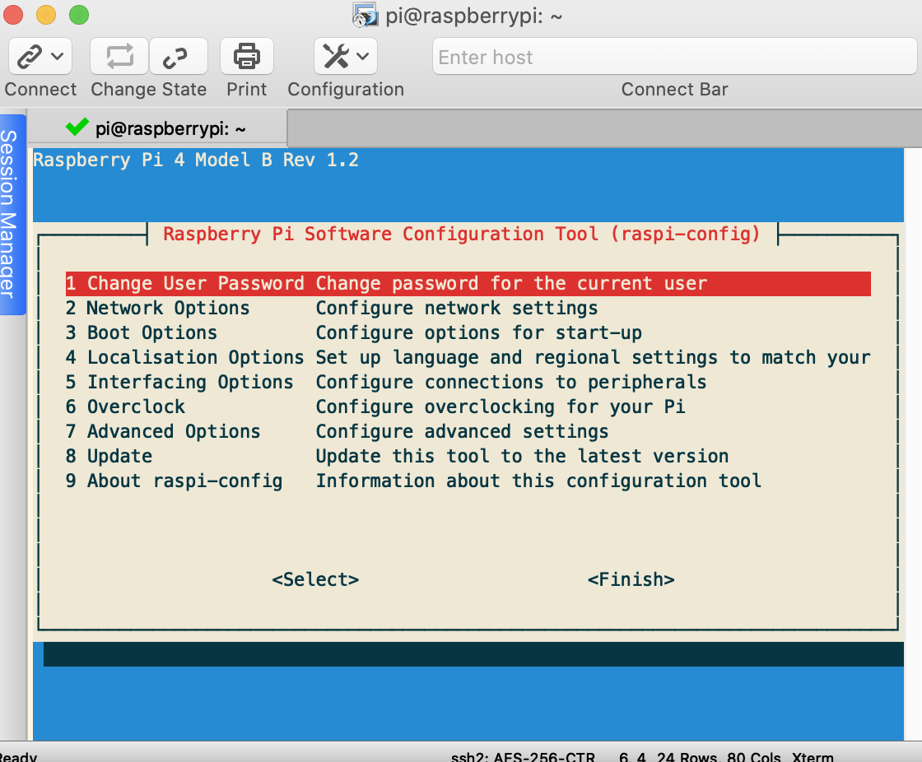This screenshot has width=922, height=762.
Task: Click the title bar session icon
Action: click(x=365, y=16)
